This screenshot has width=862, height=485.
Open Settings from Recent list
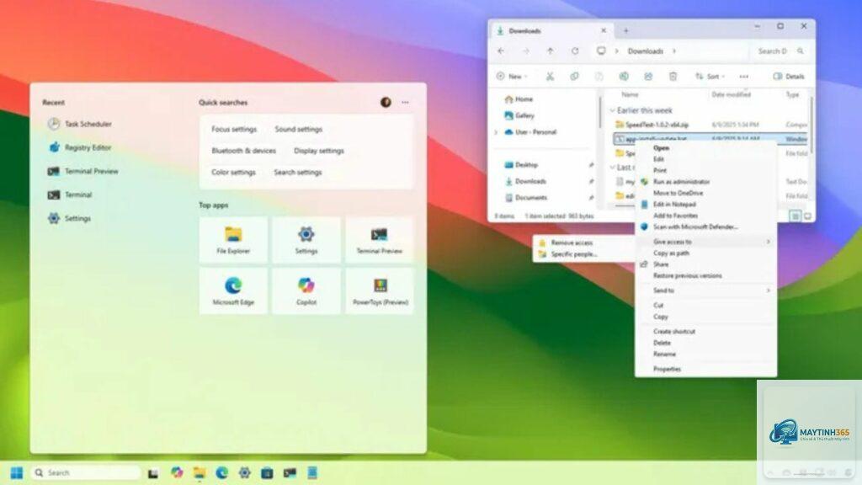(x=69, y=218)
